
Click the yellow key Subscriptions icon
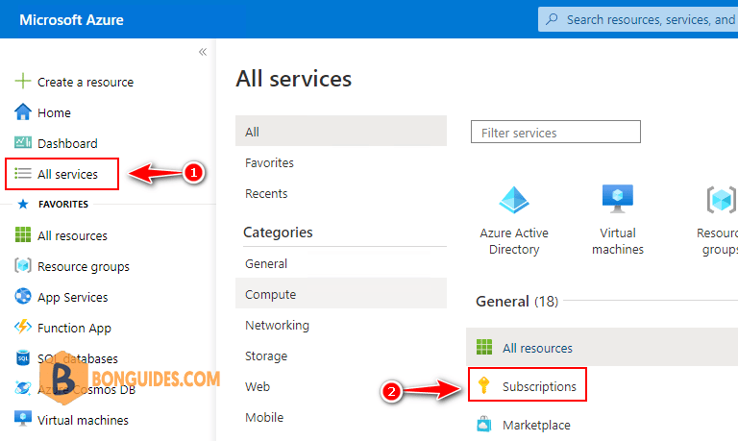coord(484,385)
